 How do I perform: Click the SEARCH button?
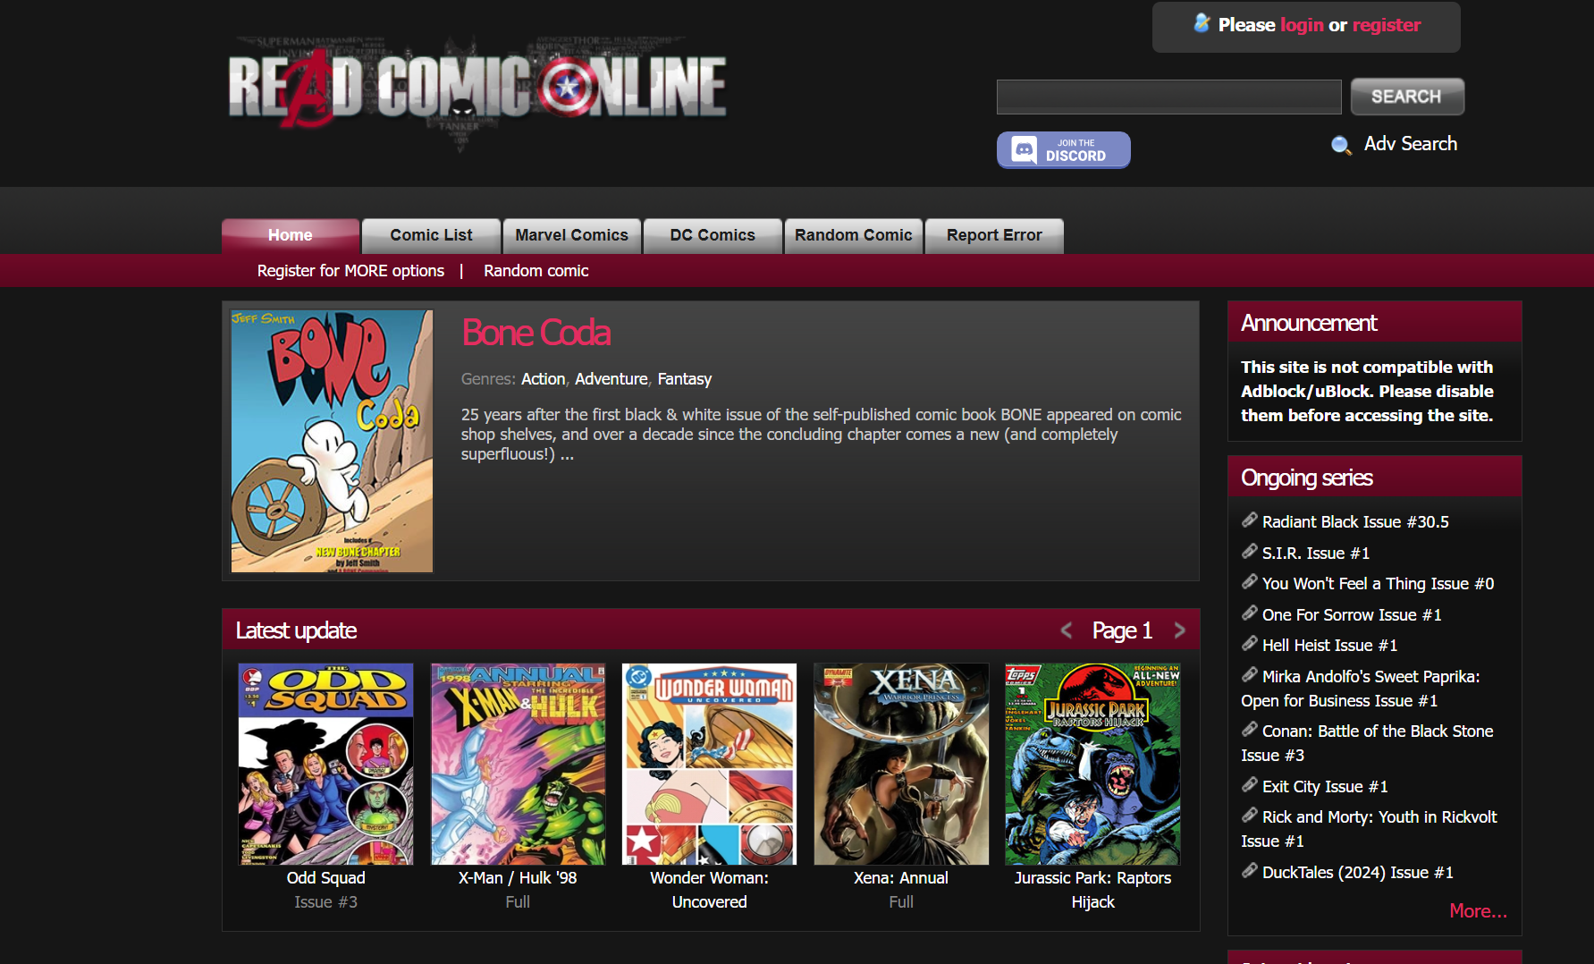coord(1407,97)
